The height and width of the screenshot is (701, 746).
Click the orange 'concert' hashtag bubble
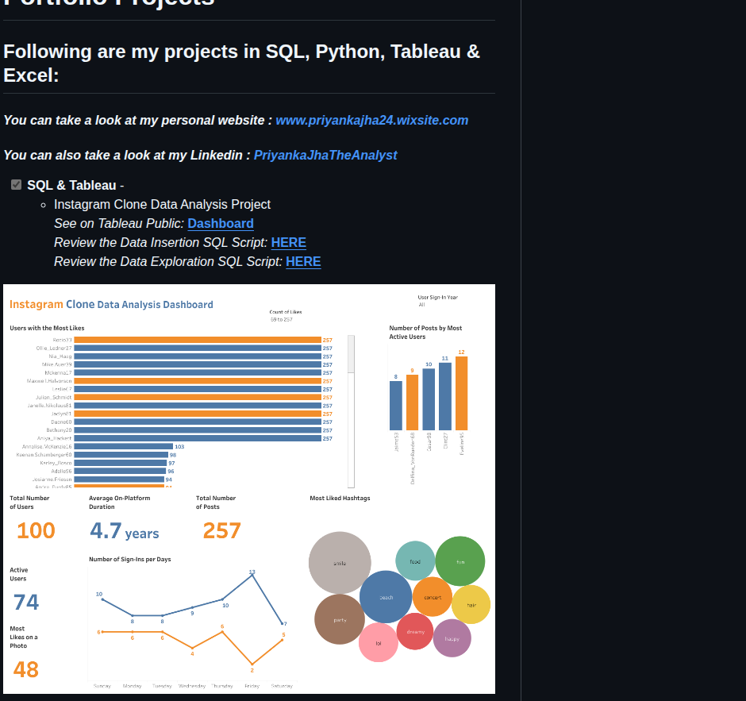coord(433,597)
